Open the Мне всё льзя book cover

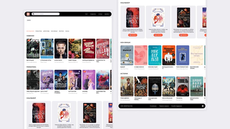pyautogui.click(x=155, y=55)
